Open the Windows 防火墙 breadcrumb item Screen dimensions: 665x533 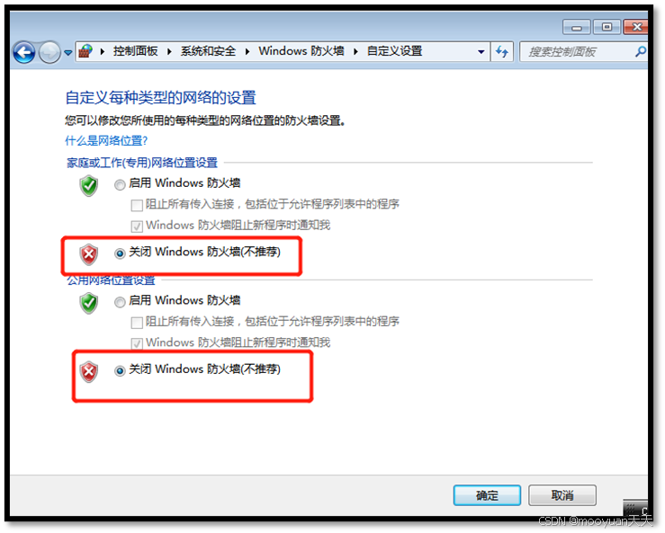(x=301, y=51)
